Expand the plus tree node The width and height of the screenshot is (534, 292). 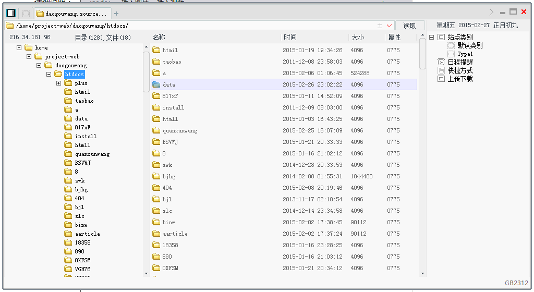coord(58,83)
